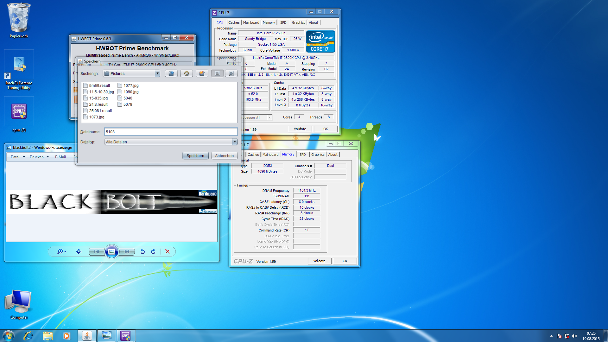The width and height of the screenshot is (608, 342).
Task: Open Windows Media Player from taskbar
Action: point(66,336)
